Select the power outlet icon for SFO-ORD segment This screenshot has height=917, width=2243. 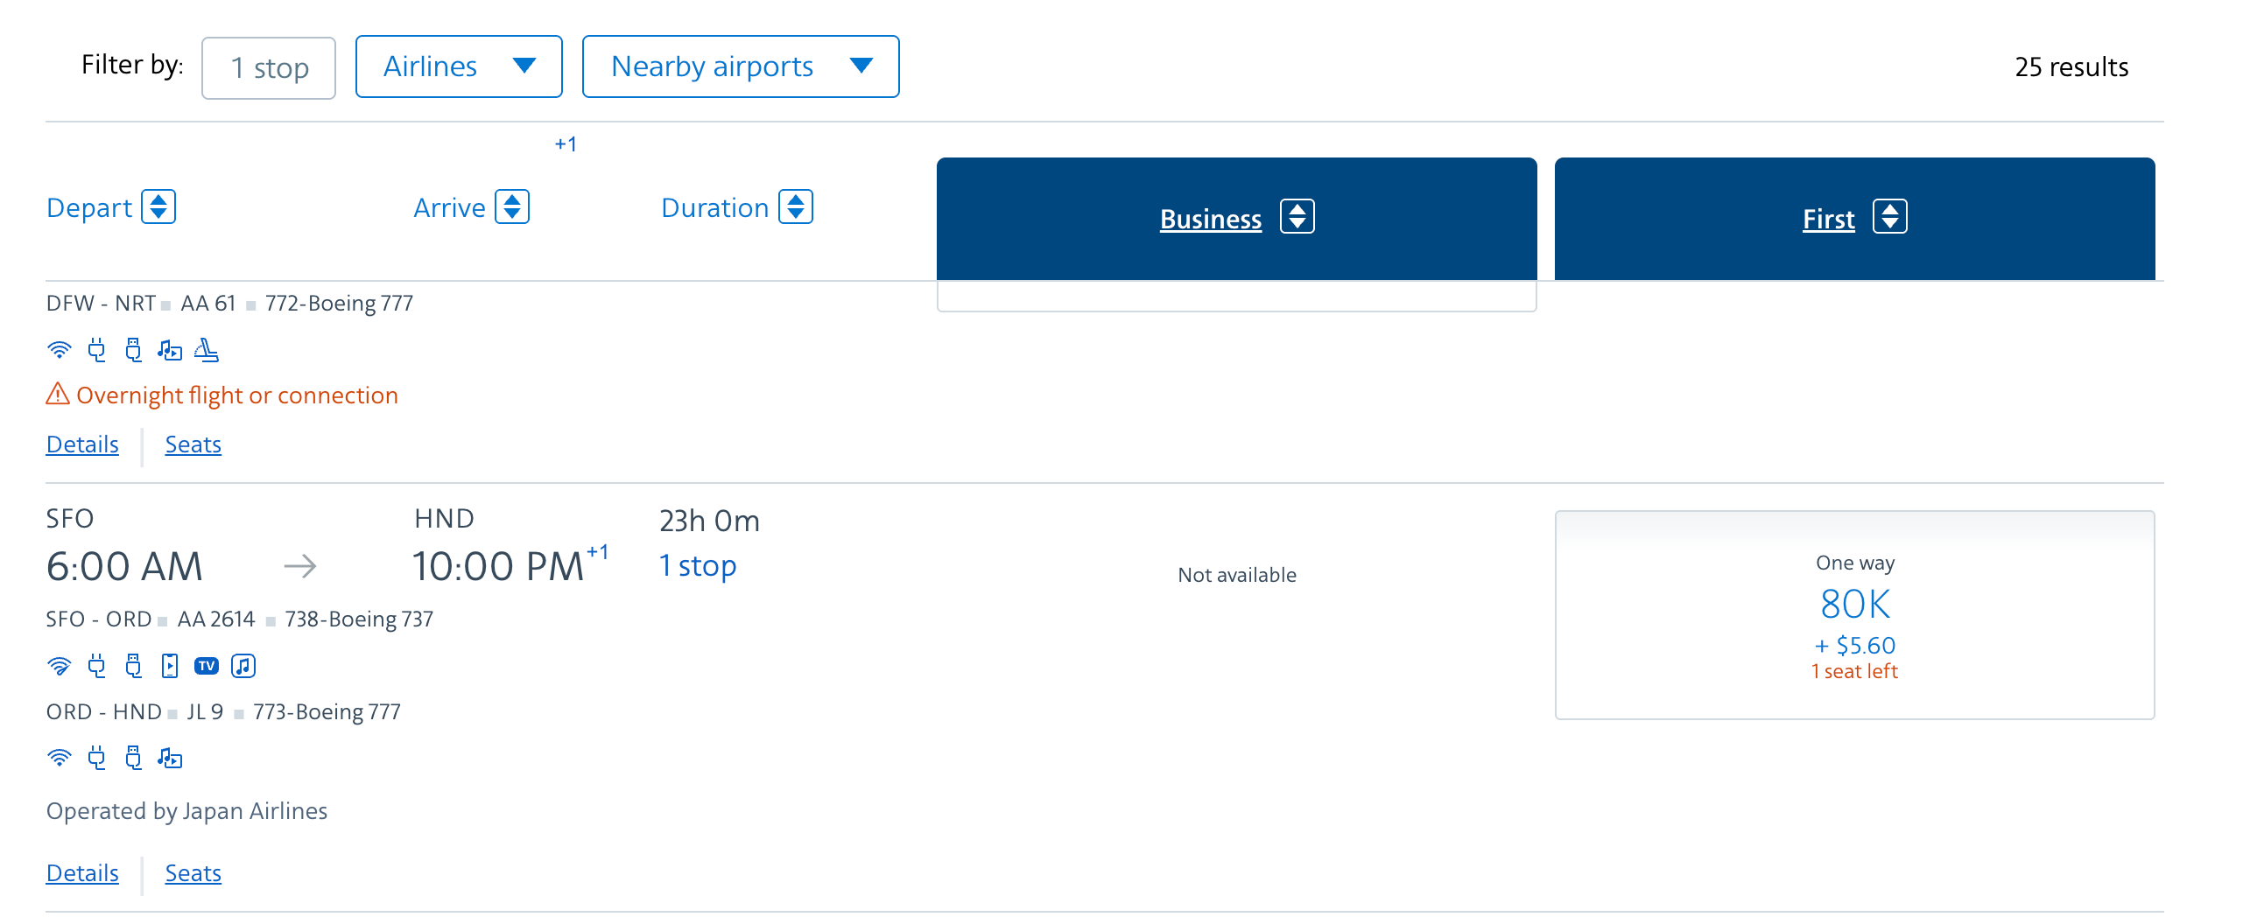[96, 665]
